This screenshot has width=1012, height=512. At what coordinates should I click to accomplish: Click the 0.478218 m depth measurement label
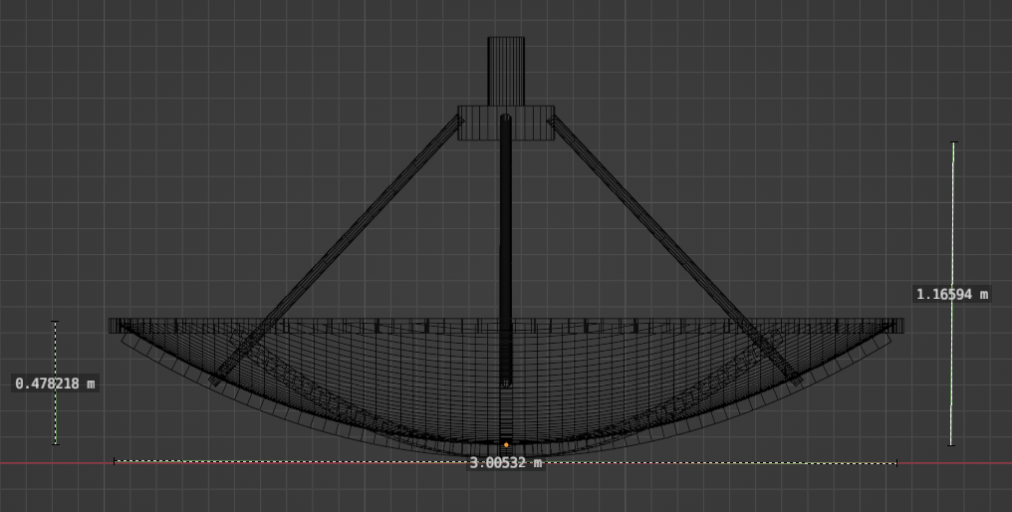(x=56, y=384)
